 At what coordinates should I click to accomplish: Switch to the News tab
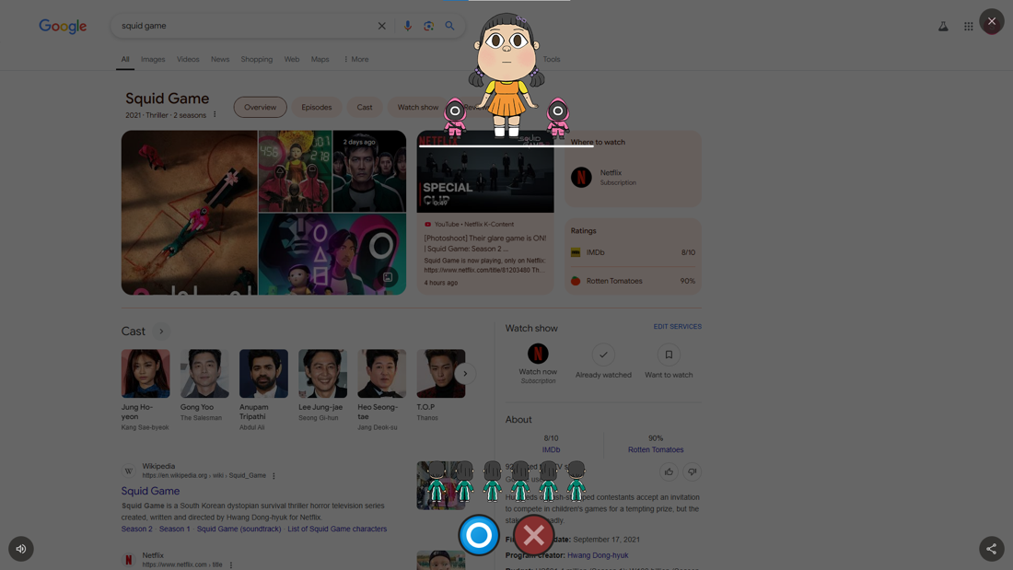coord(220,60)
